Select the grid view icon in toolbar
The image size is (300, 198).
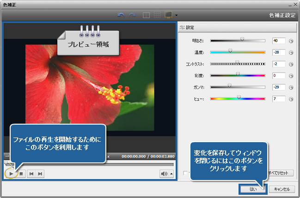point(157,15)
